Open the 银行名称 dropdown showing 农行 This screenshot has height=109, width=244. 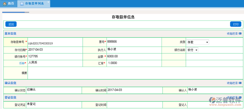192,50
